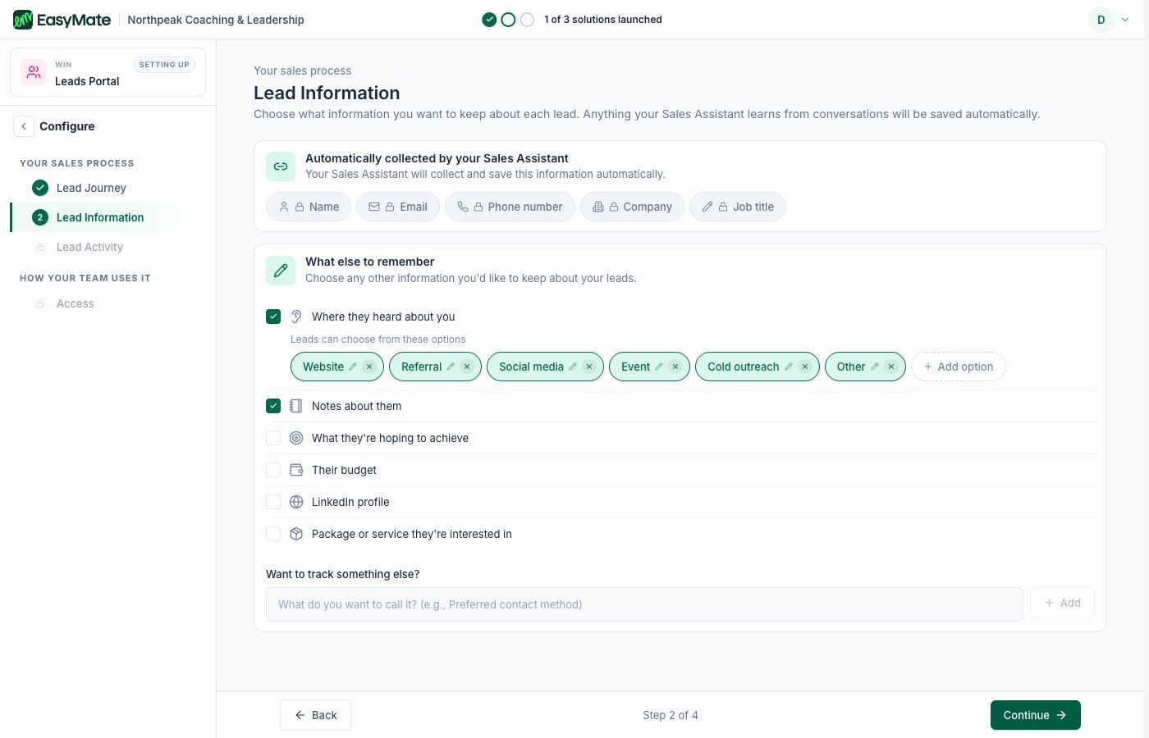The height and width of the screenshot is (738, 1149).
Task: Click the Name field chip
Action: coord(309,207)
